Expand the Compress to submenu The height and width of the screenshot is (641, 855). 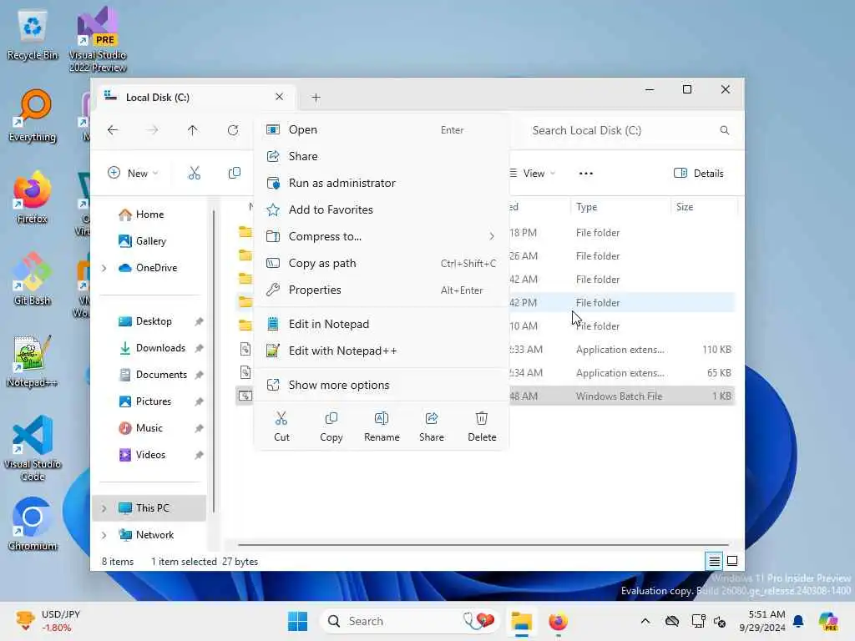382,236
